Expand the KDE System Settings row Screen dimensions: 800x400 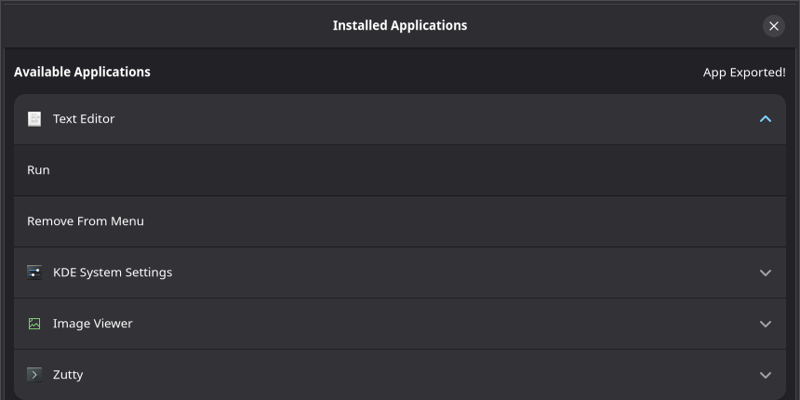(x=766, y=273)
